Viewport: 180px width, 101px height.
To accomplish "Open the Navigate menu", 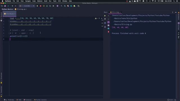I will click(x=28, y=1).
